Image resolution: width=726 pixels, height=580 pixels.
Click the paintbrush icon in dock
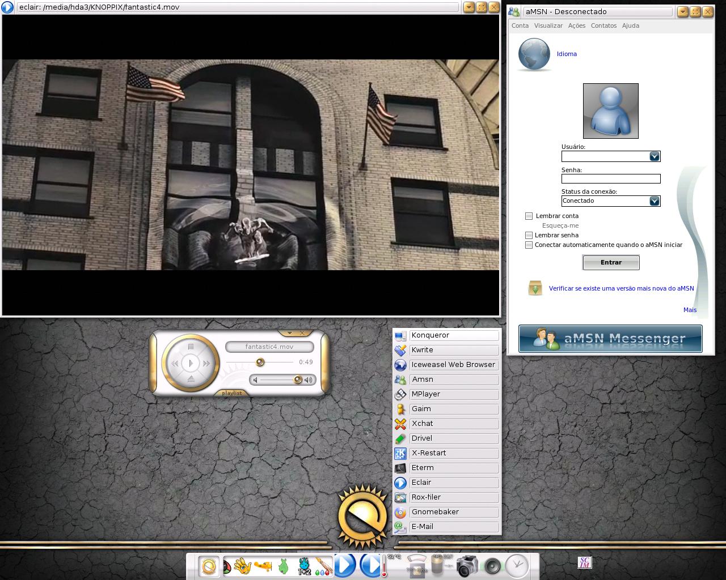click(324, 566)
